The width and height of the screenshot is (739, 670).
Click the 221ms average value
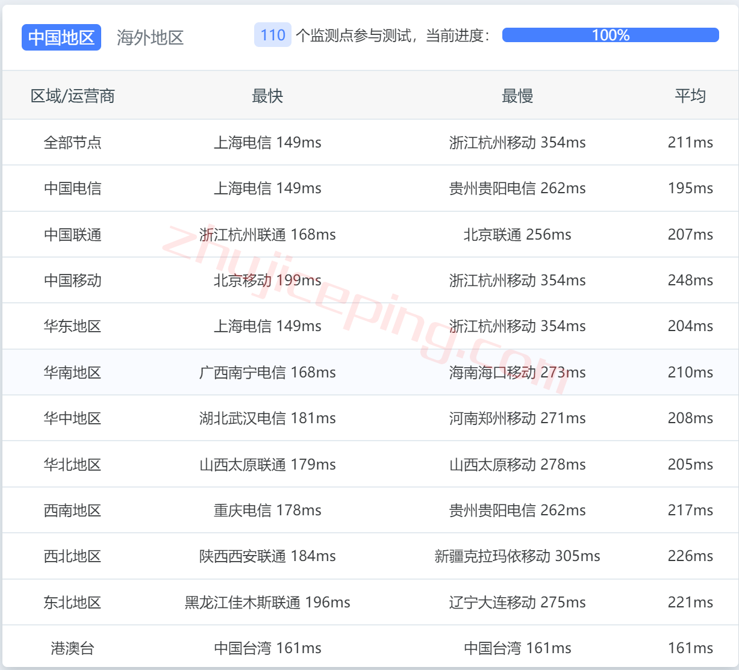coord(690,603)
